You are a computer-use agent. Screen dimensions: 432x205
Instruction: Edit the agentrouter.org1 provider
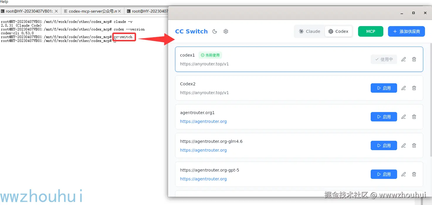404,117
